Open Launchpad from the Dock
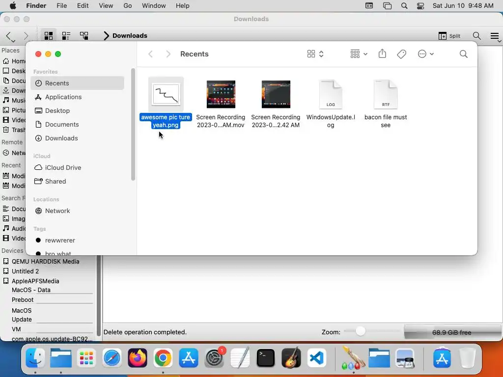Image resolution: width=503 pixels, height=377 pixels. tap(86, 358)
